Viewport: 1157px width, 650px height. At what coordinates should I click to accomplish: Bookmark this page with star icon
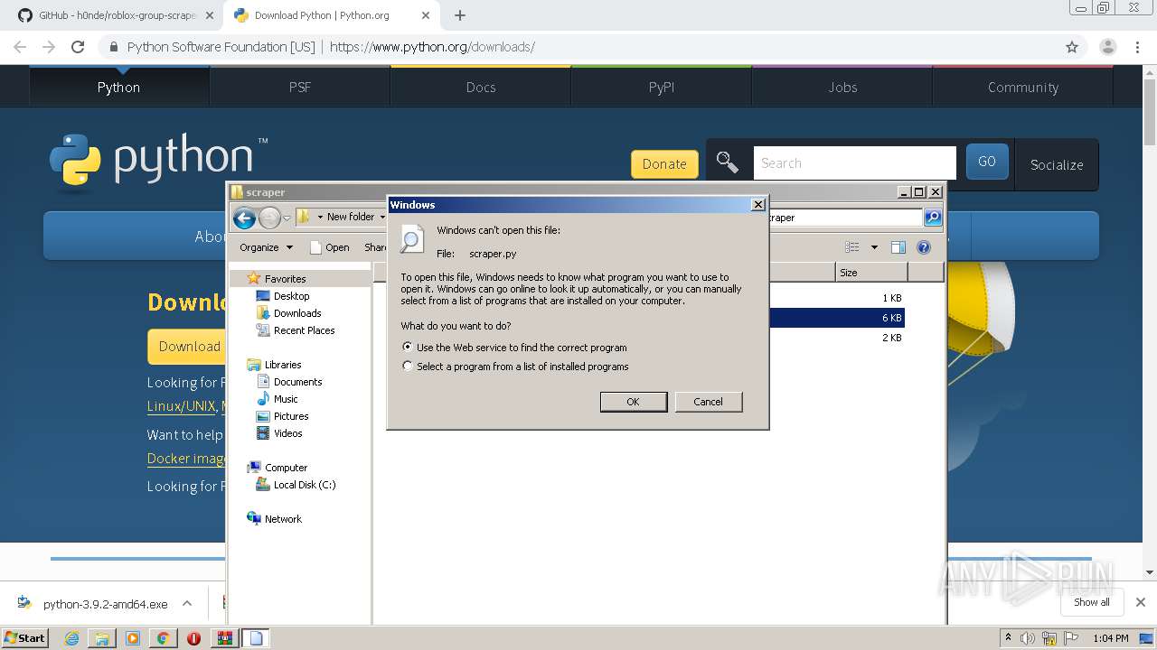click(x=1072, y=47)
